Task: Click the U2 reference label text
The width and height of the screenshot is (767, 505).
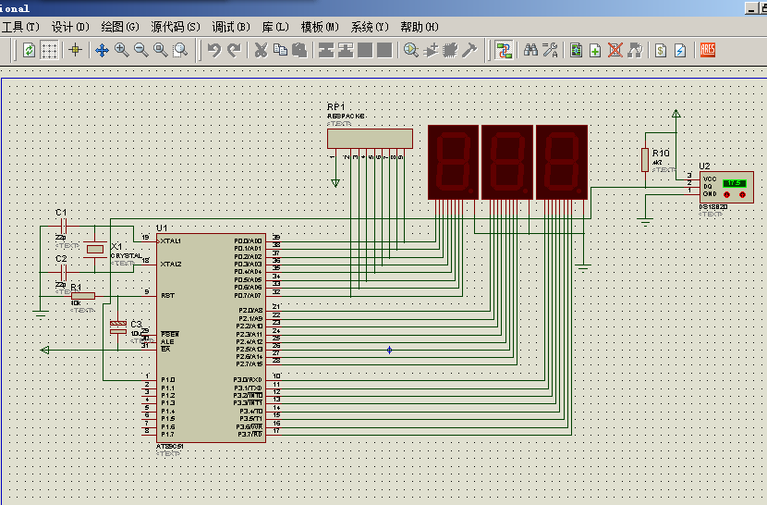Action: coord(704,166)
